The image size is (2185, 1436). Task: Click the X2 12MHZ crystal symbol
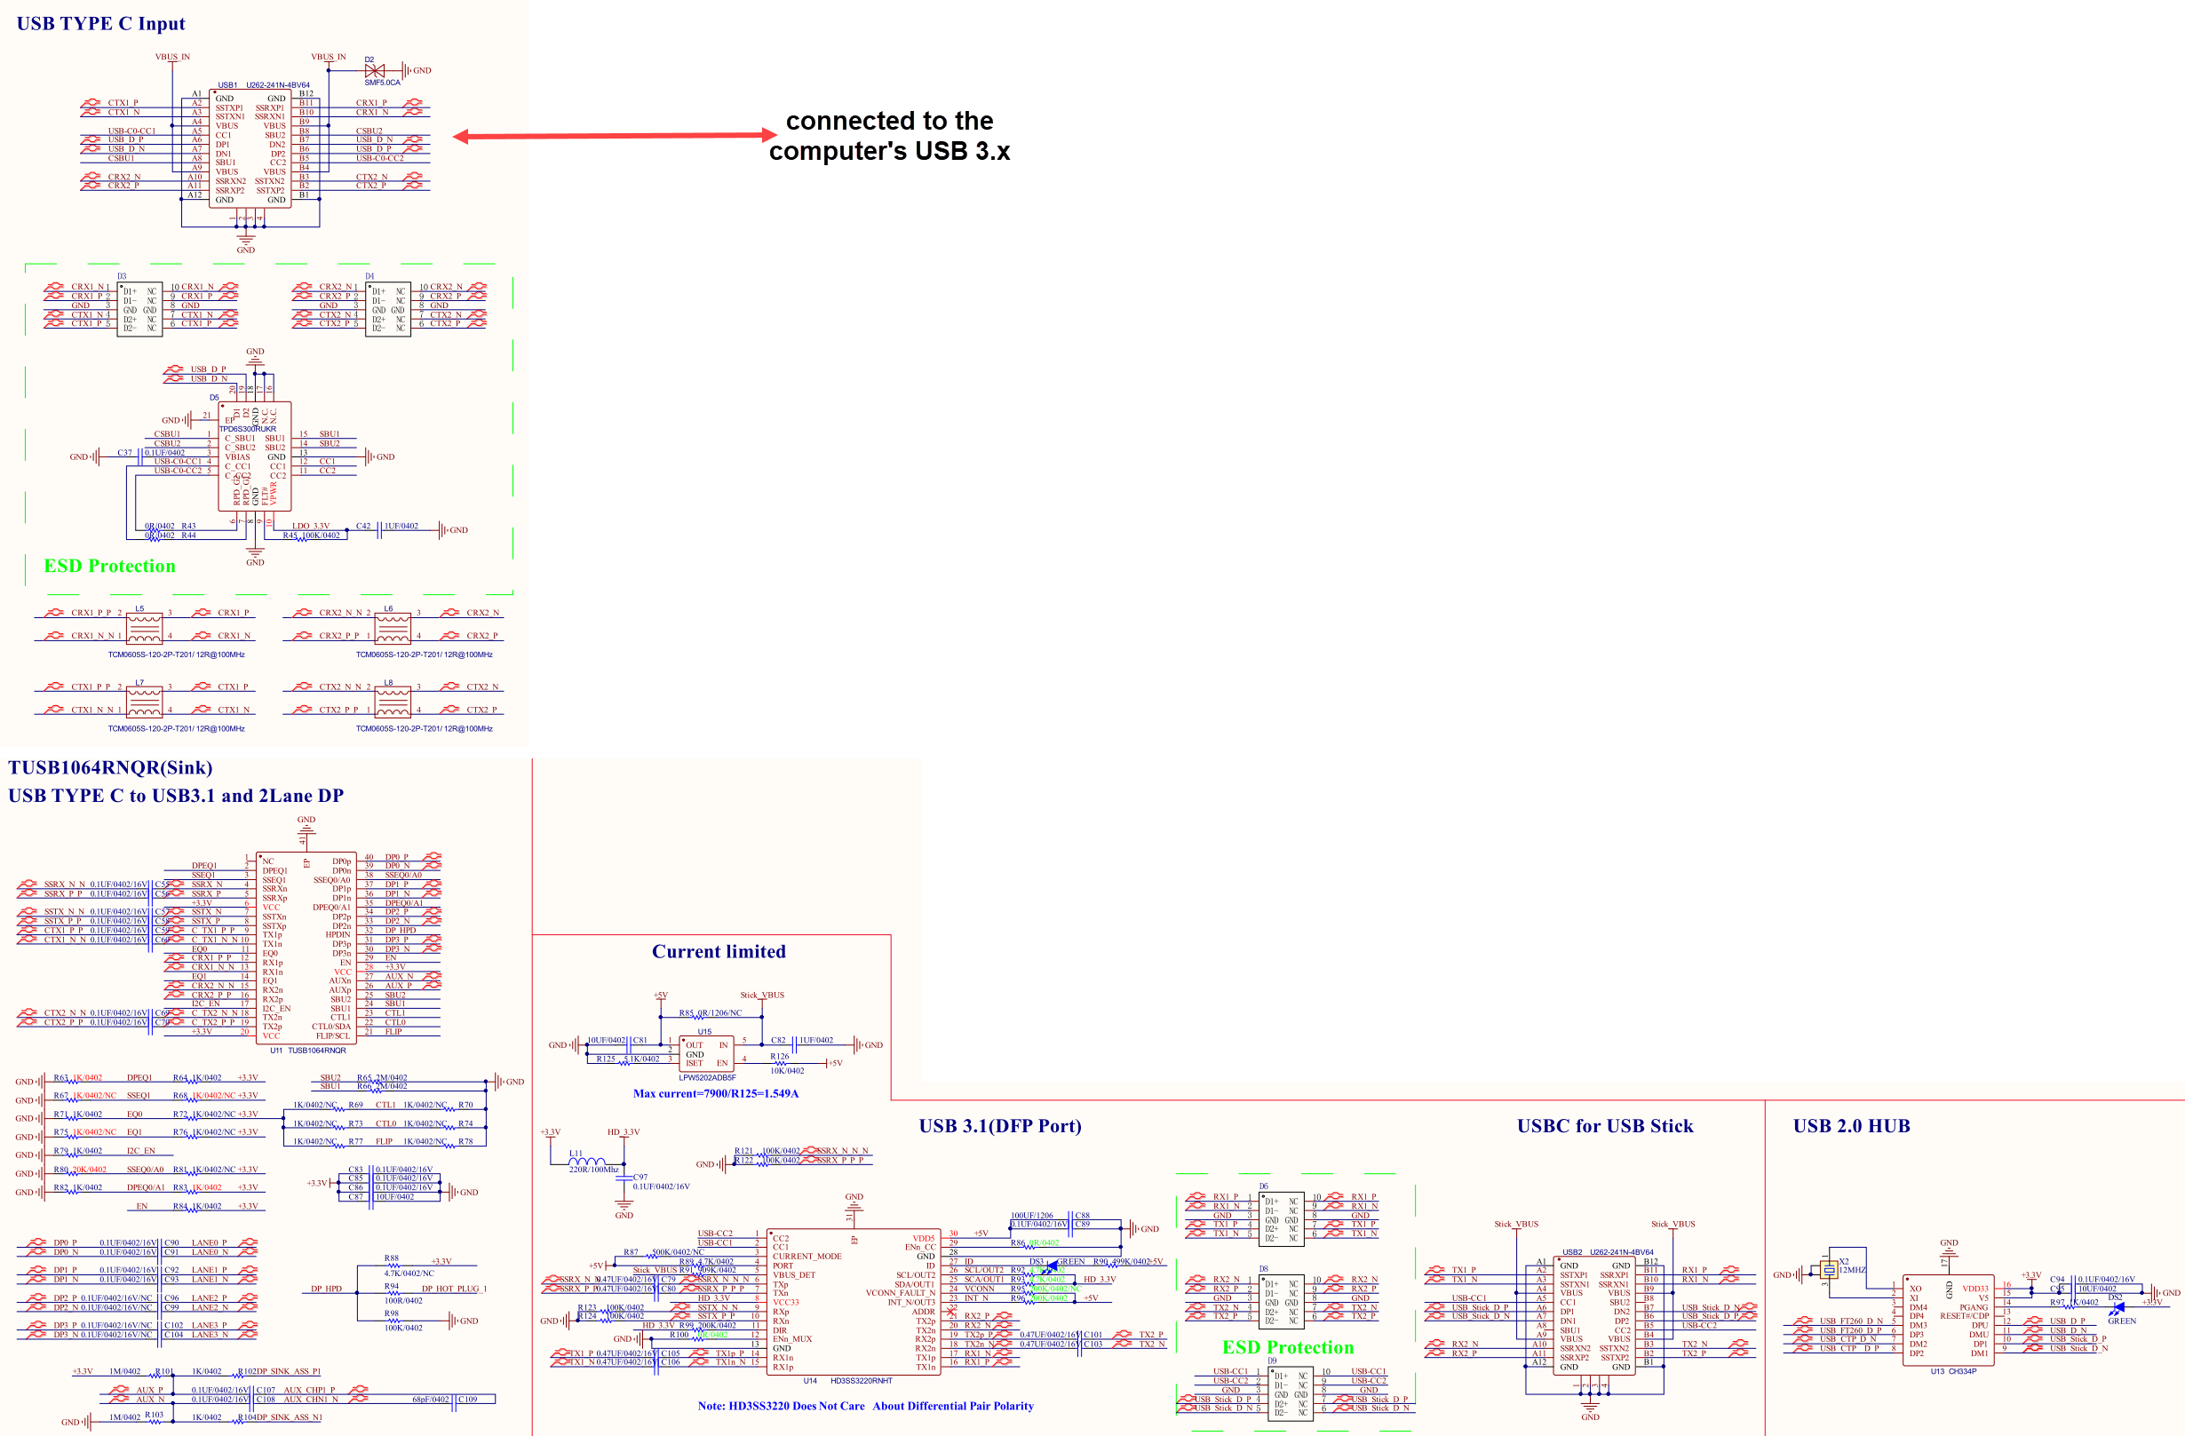pyautogui.click(x=1829, y=1271)
